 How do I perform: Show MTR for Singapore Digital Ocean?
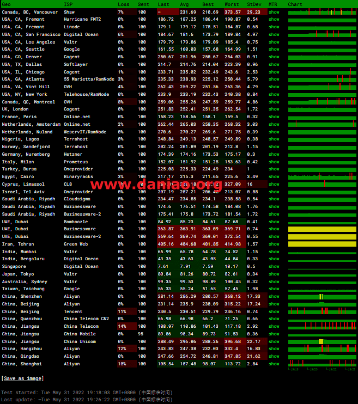click(274, 266)
